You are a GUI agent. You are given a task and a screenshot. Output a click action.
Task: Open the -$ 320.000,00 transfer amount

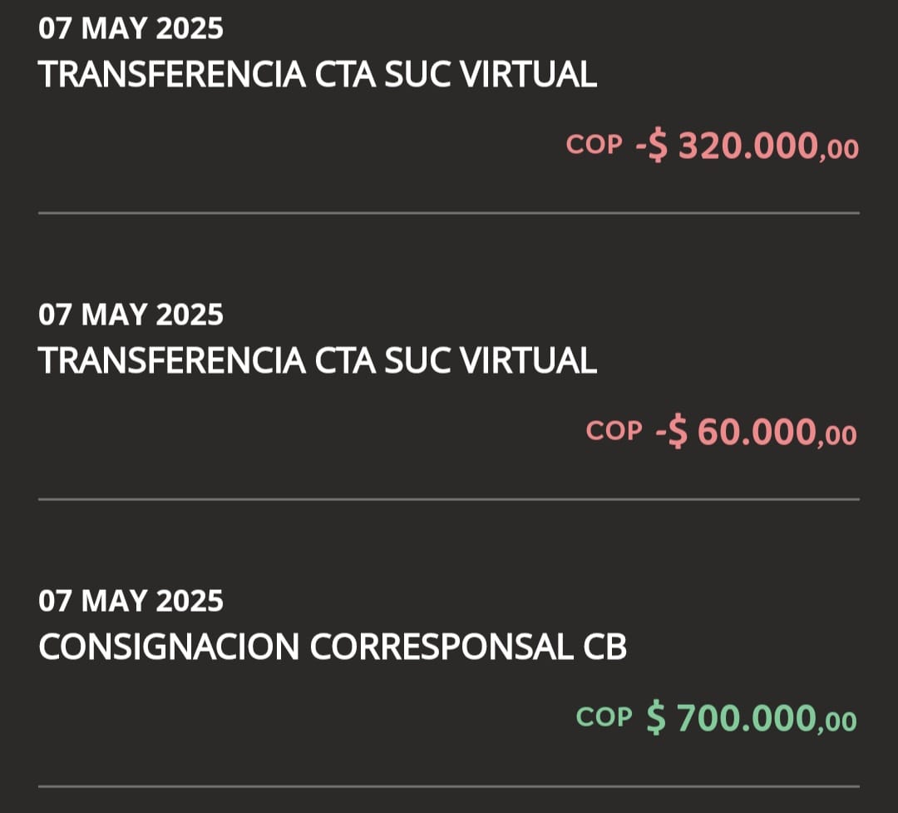tap(746, 146)
